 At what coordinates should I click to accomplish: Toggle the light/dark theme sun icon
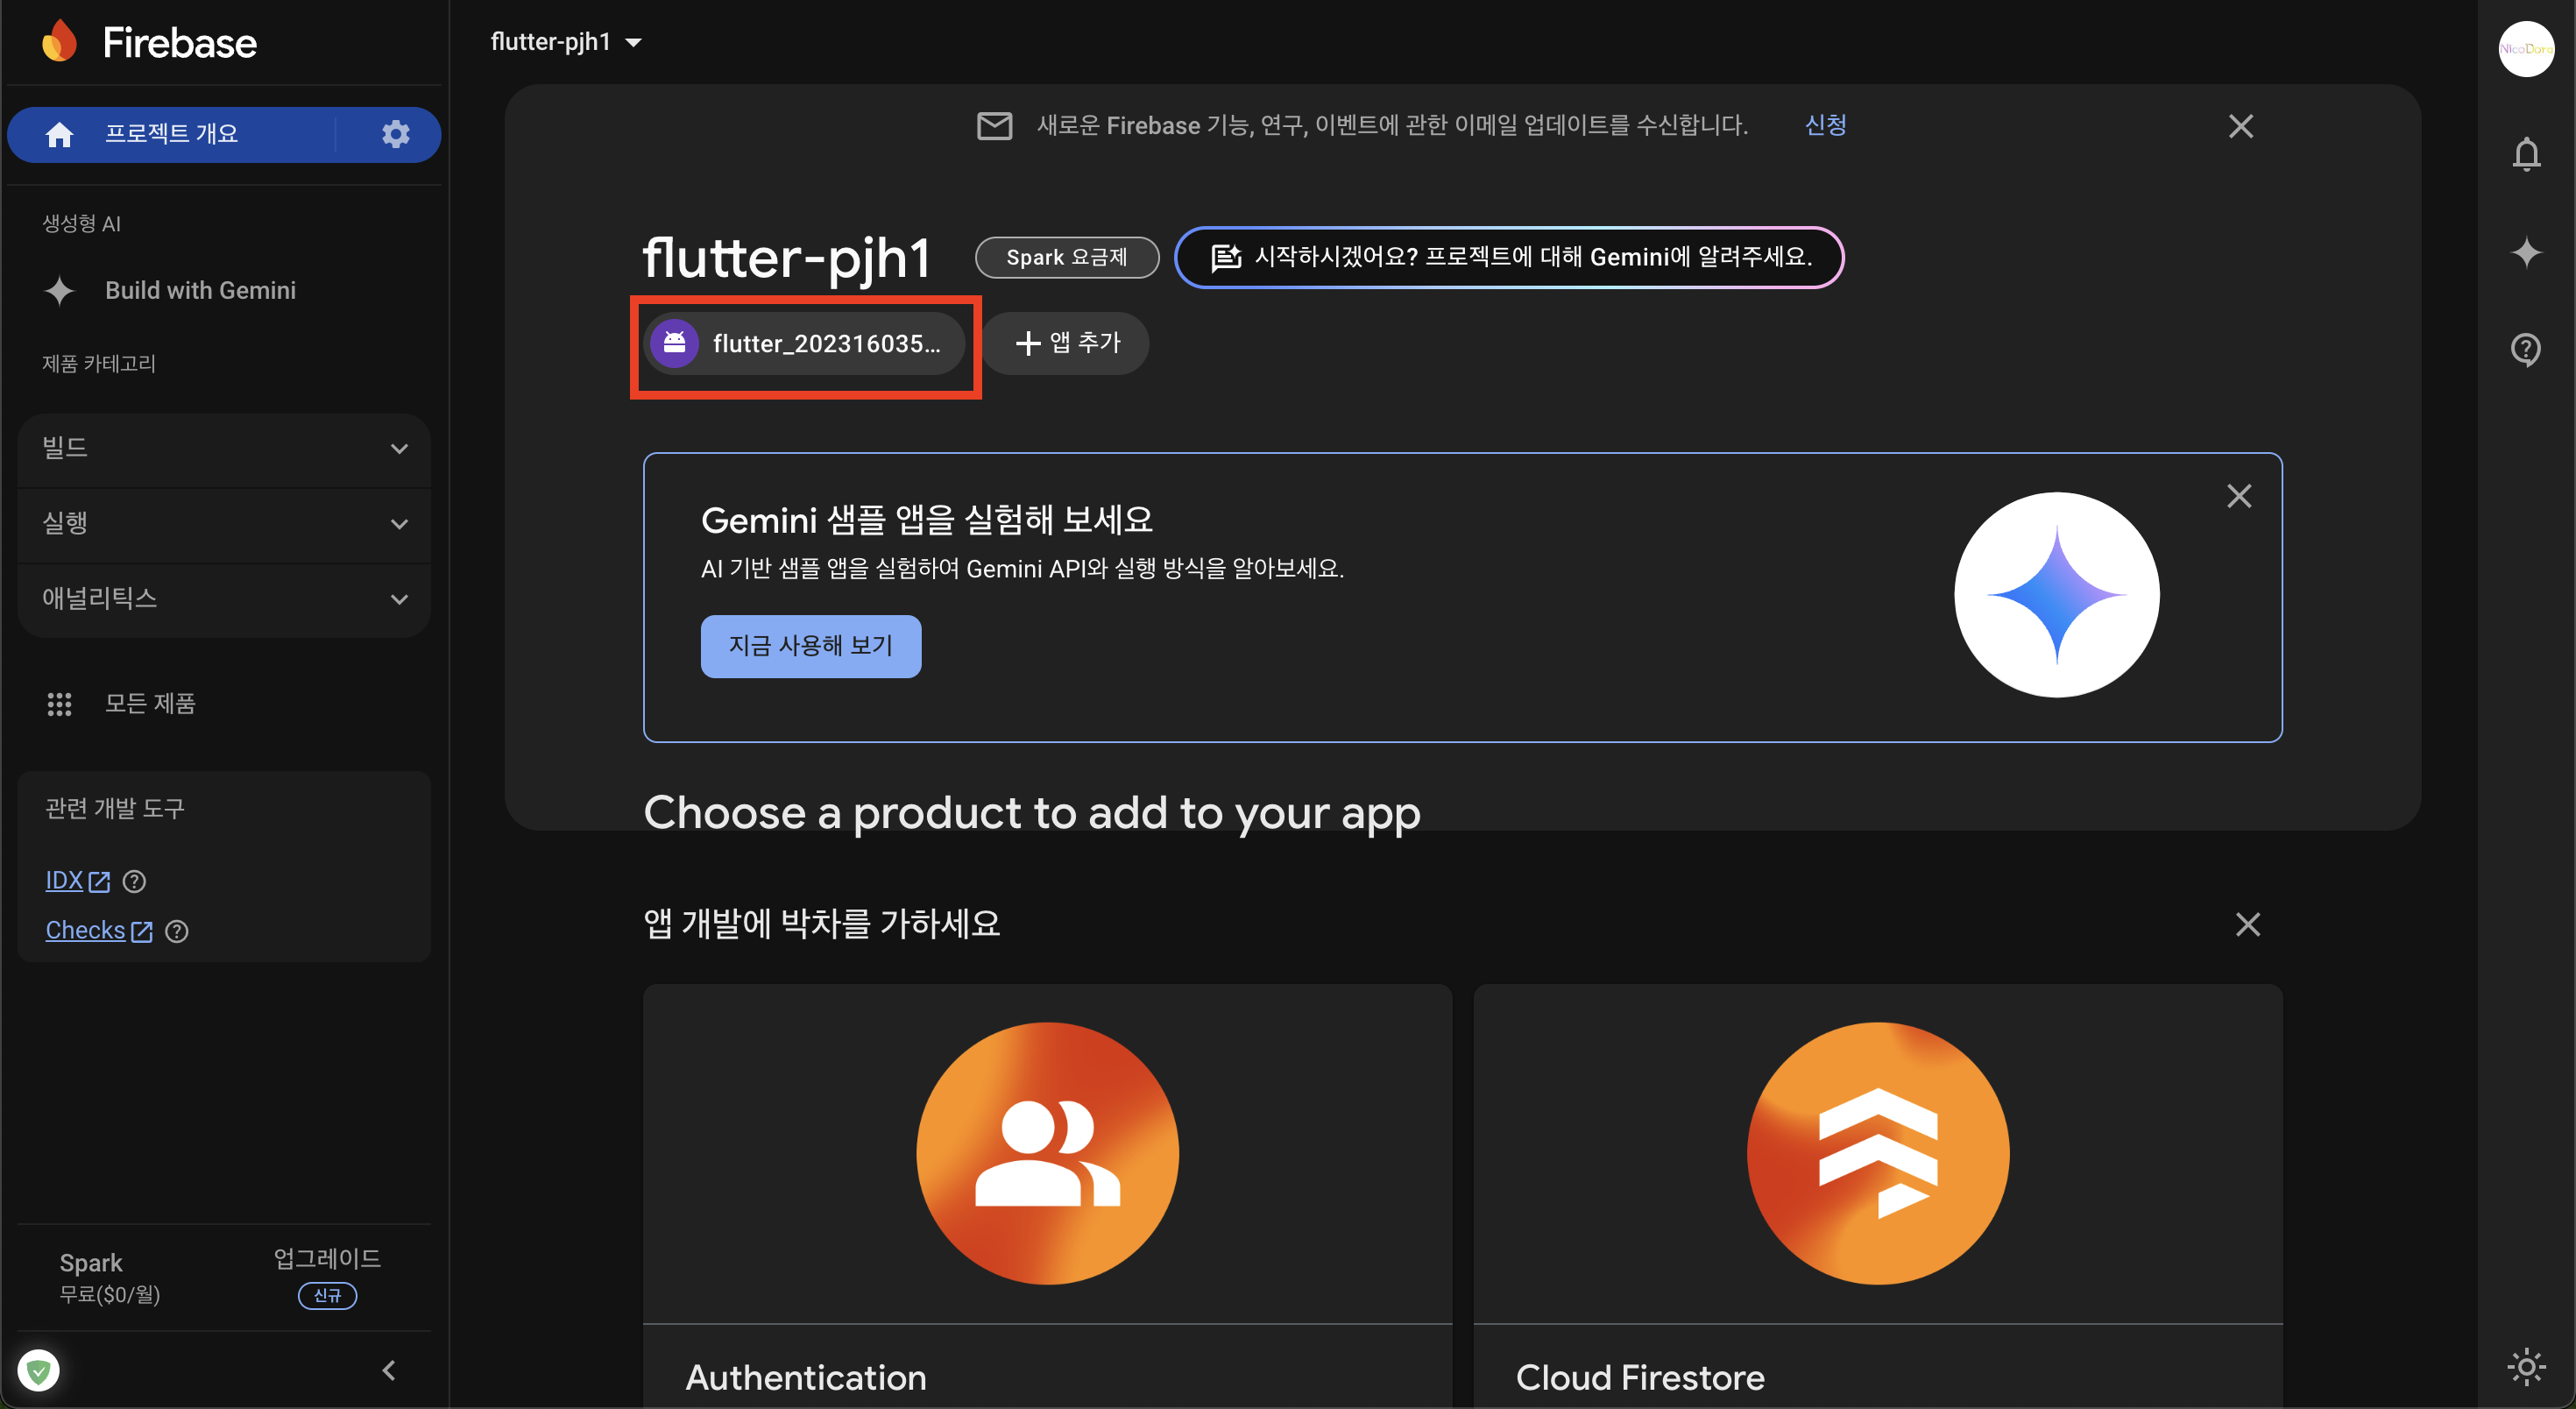tap(2526, 1366)
